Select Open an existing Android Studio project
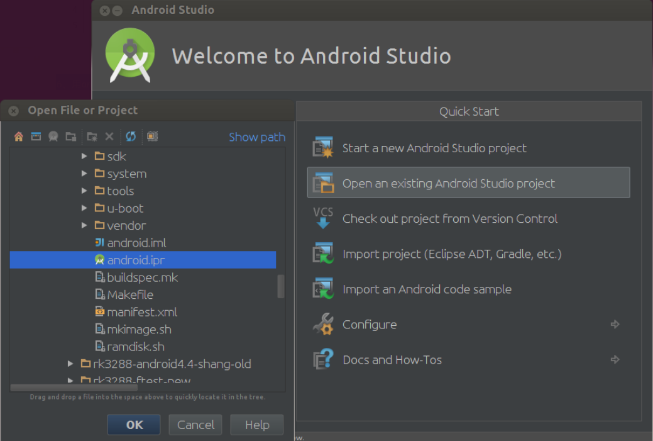The height and width of the screenshot is (441, 653). (468, 182)
